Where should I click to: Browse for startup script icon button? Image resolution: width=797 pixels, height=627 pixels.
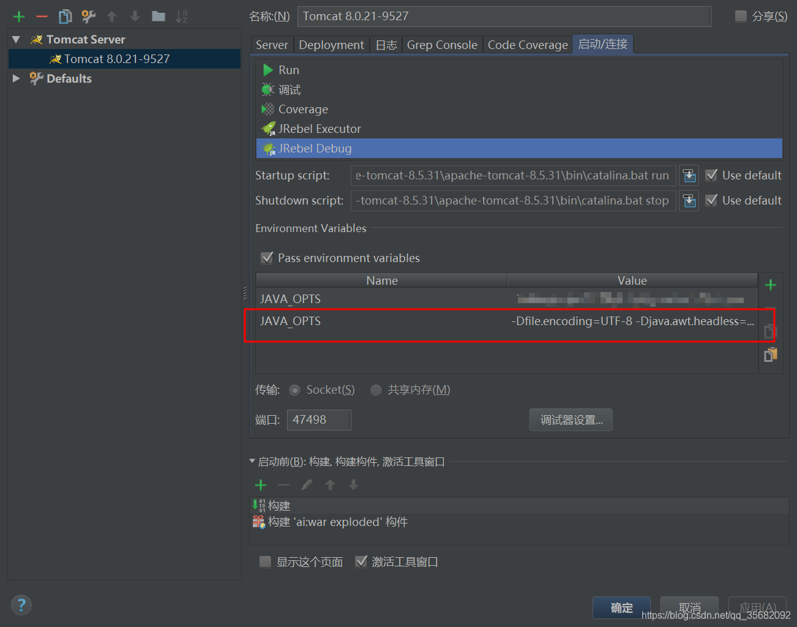689,176
